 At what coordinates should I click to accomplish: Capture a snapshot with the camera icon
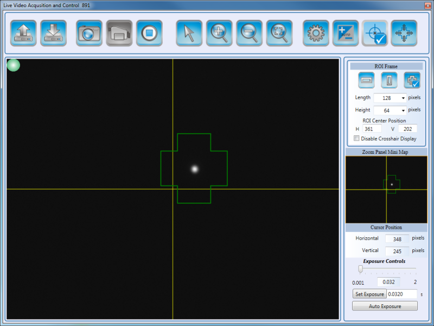[89, 33]
